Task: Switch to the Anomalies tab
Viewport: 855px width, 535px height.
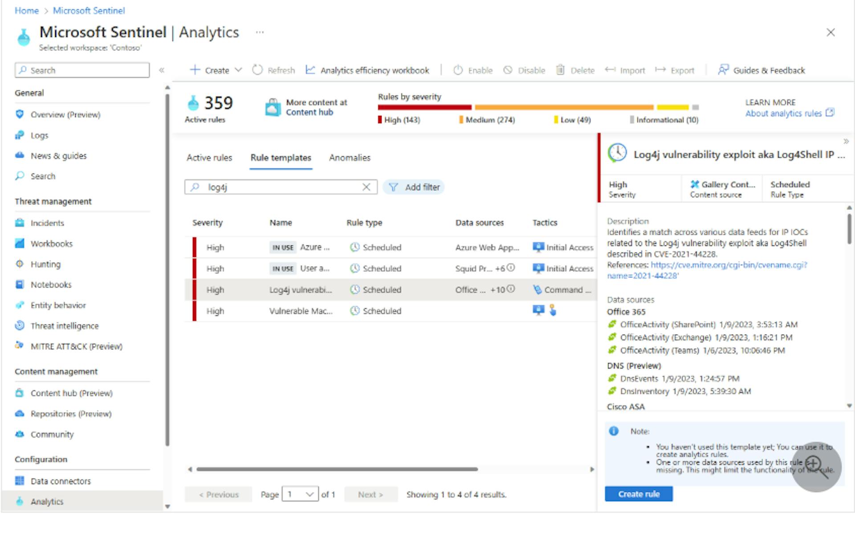Action: click(x=350, y=158)
